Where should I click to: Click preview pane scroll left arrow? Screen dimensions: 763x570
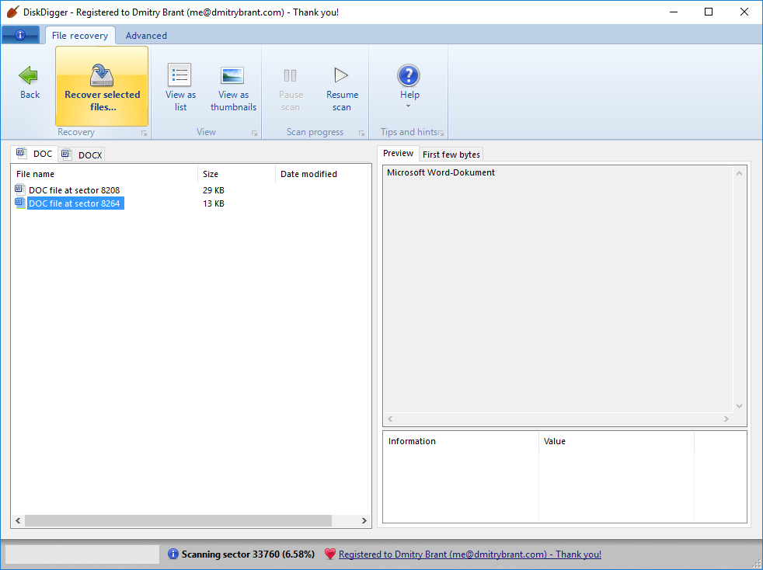coord(390,419)
